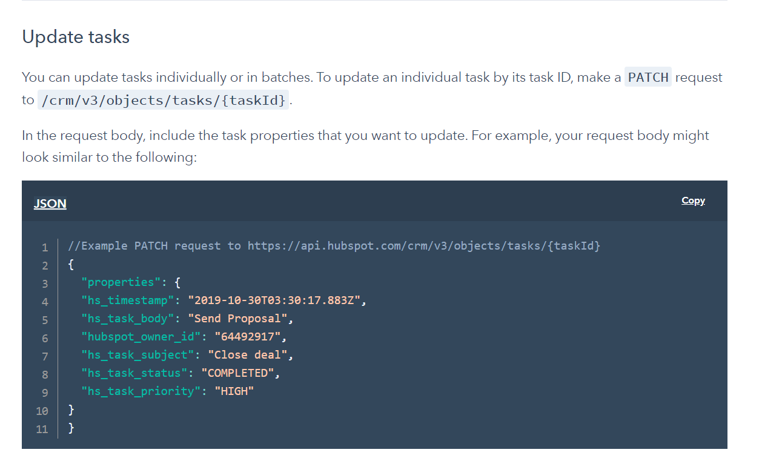Screen dimensions: 762x461
Task: Click the "COMPLETED" status value
Action: [x=237, y=373]
